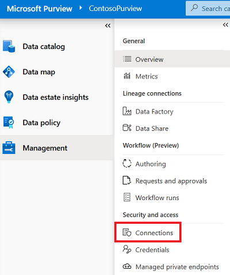230x275 pixels.
Task: Open the Data Share icon
Action: 127,128
